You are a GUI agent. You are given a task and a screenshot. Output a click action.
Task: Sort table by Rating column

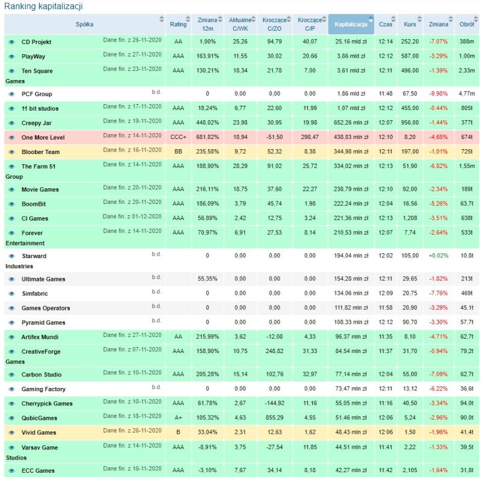[x=179, y=24]
